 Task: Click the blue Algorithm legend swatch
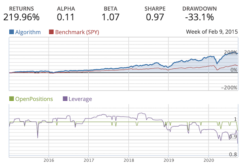tap(11, 32)
